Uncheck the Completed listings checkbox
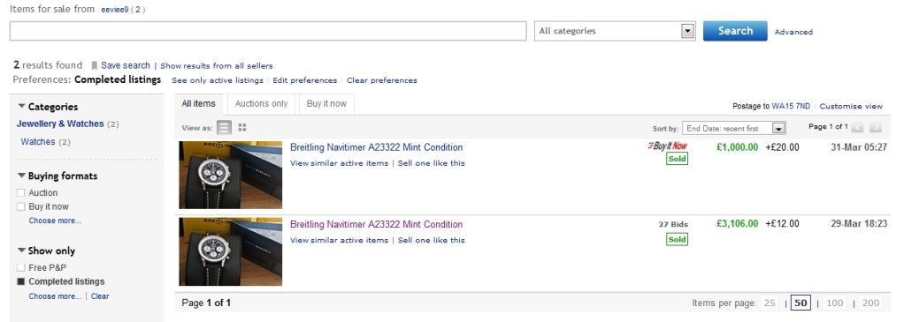Viewport: 904px width, 322px height. click(x=21, y=281)
